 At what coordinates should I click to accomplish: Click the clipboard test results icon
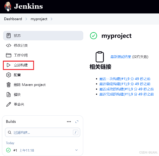100,57
